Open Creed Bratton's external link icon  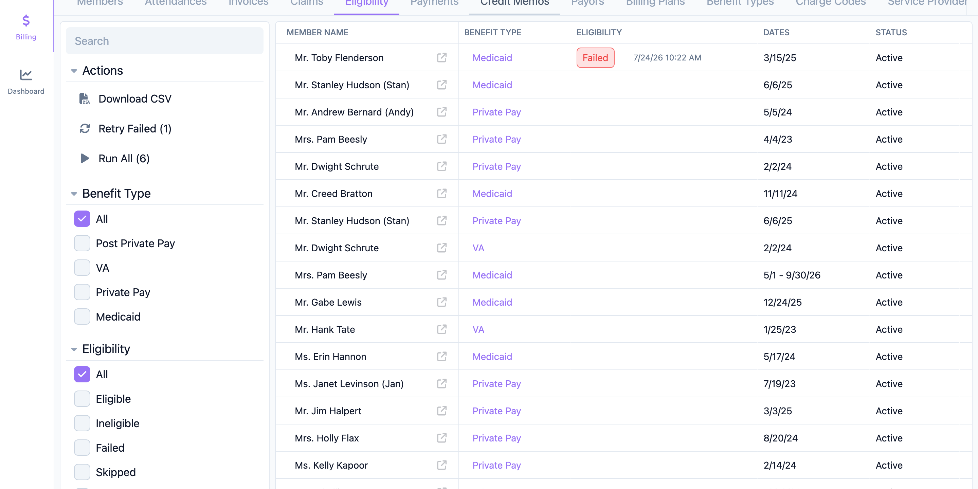(x=441, y=194)
